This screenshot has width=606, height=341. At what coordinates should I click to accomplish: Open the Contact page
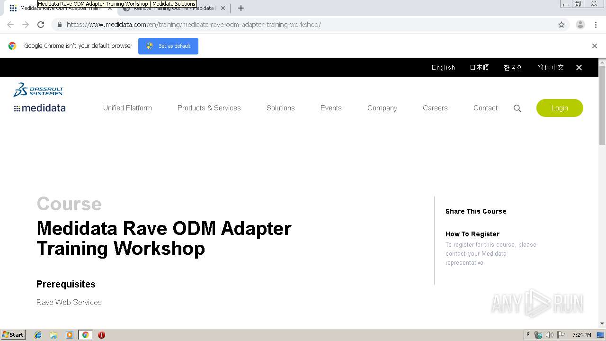(x=485, y=108)
